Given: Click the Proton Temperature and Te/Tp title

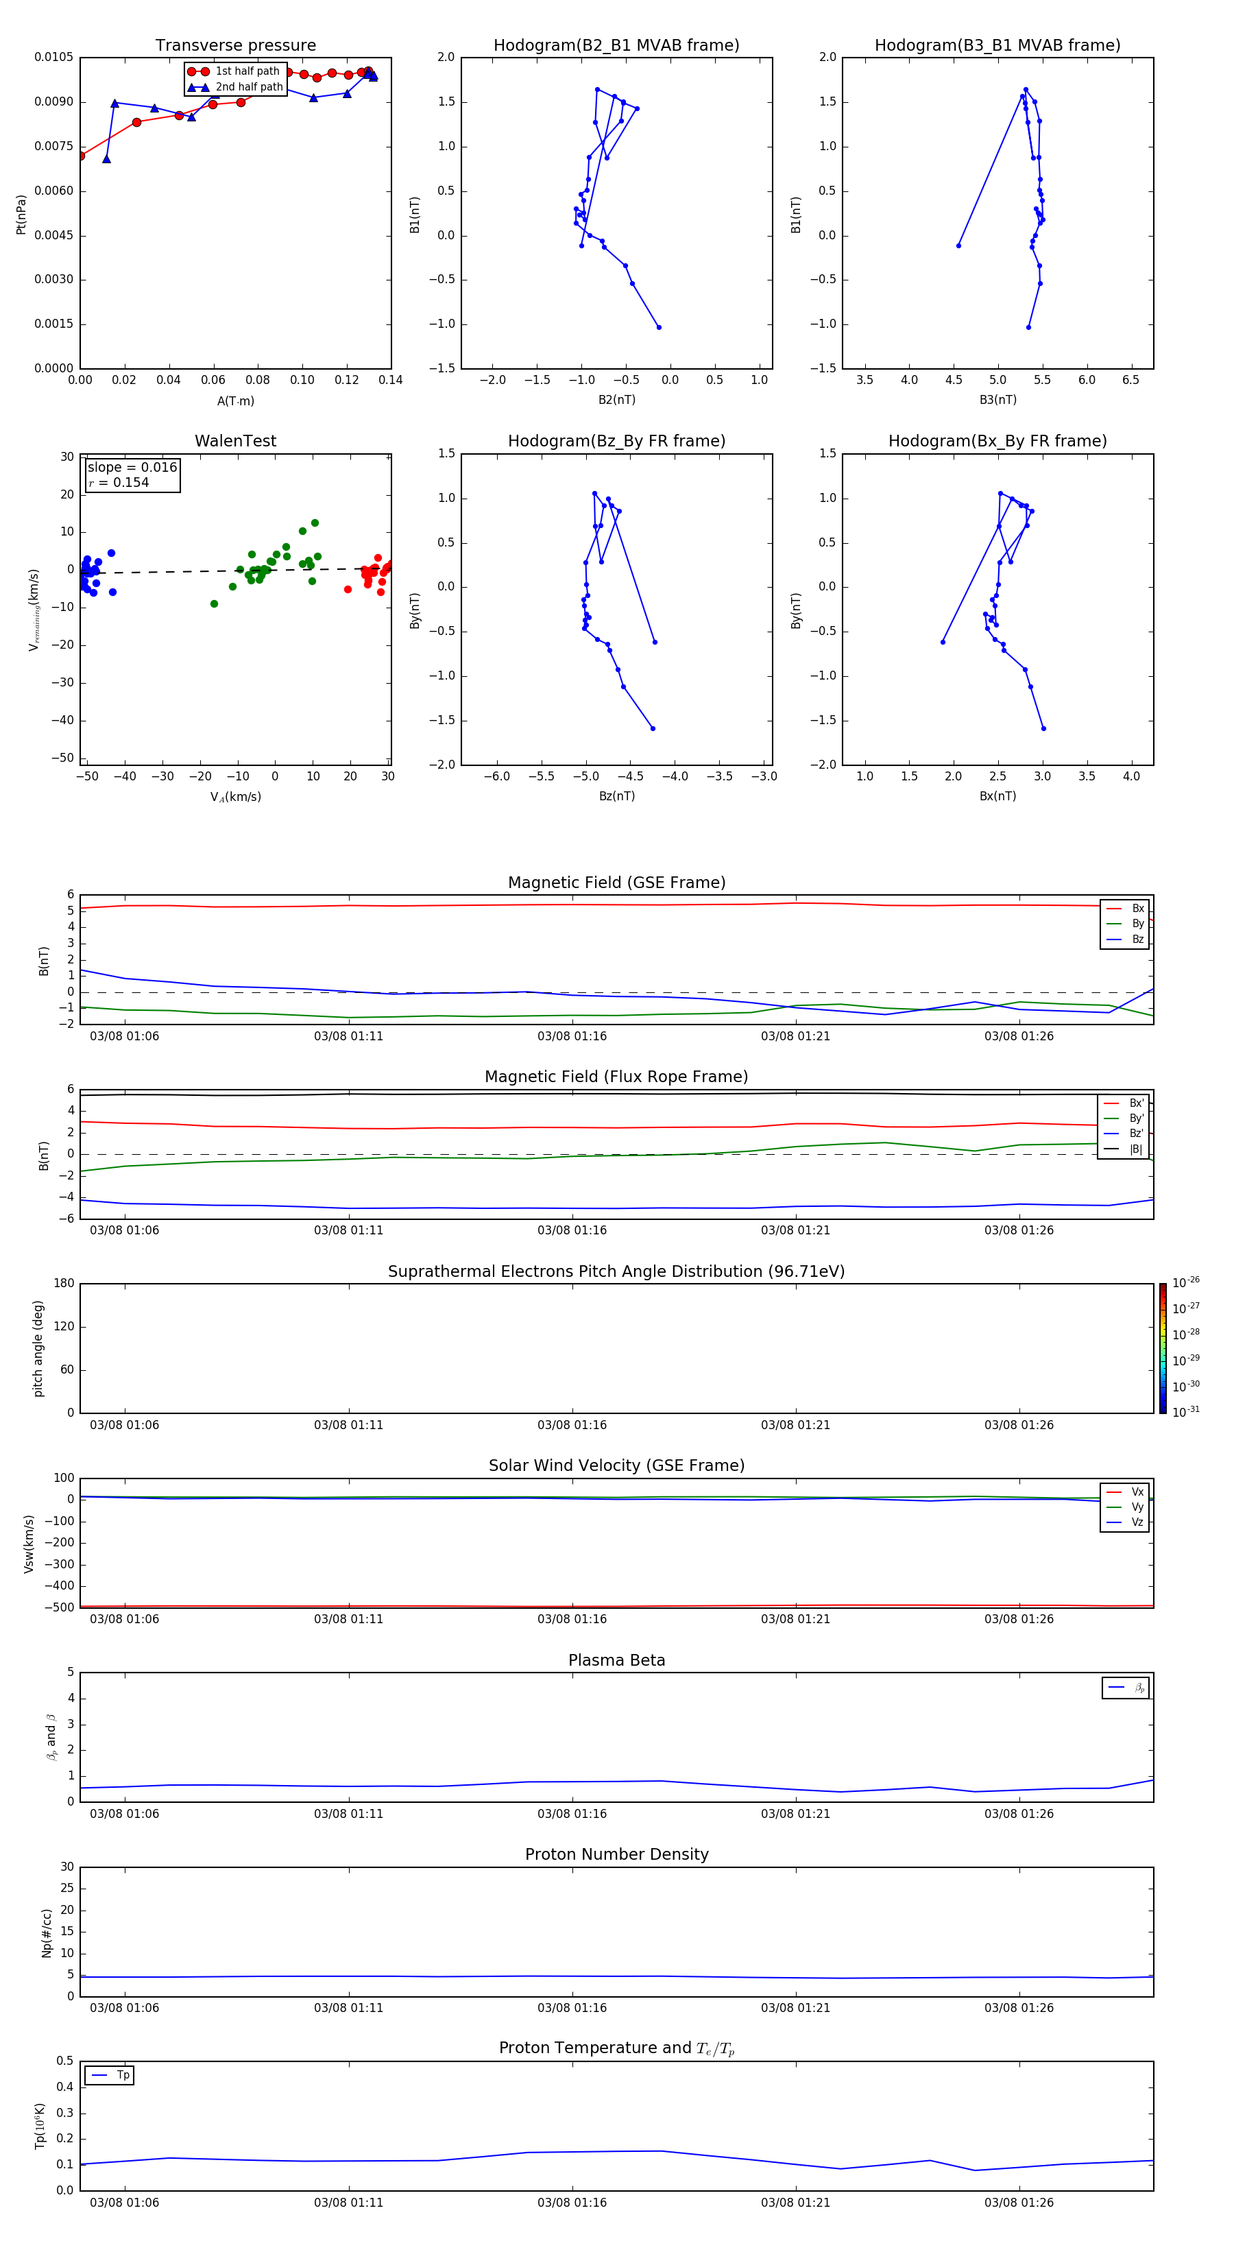Looking at the screenshot, I should tap(616, 2048).
